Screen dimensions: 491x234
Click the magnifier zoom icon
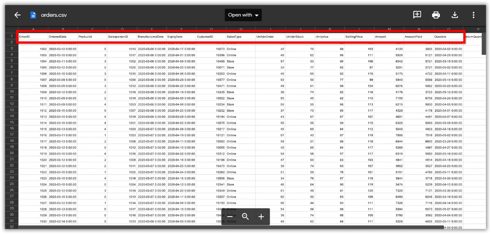click(x=245, y=217)
